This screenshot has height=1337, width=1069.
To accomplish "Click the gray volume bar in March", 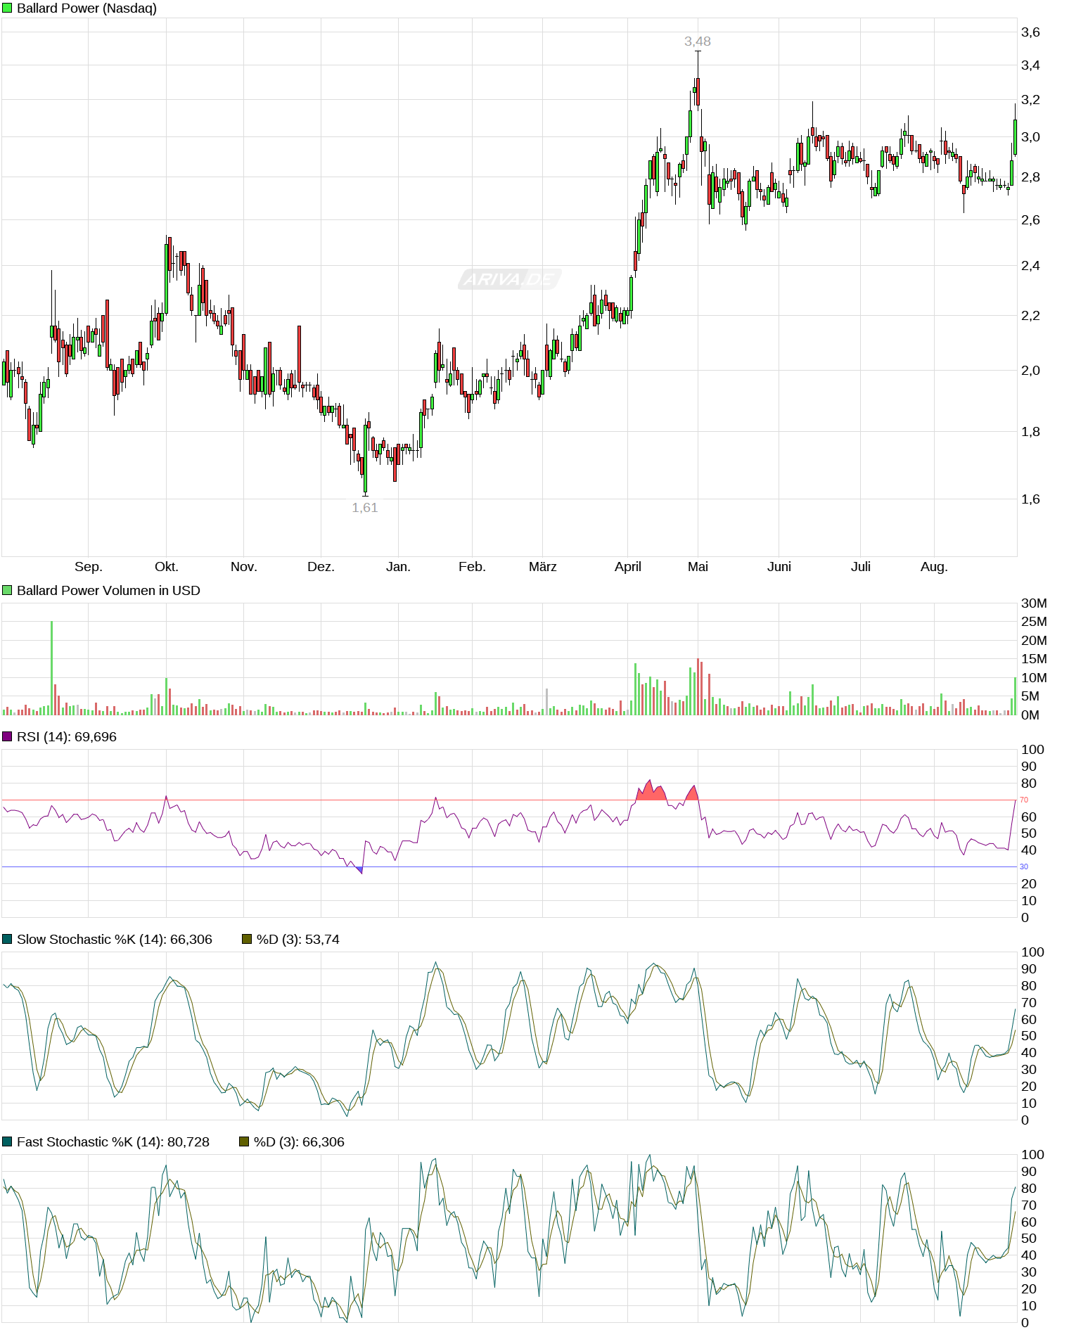I will click(546, 702).
